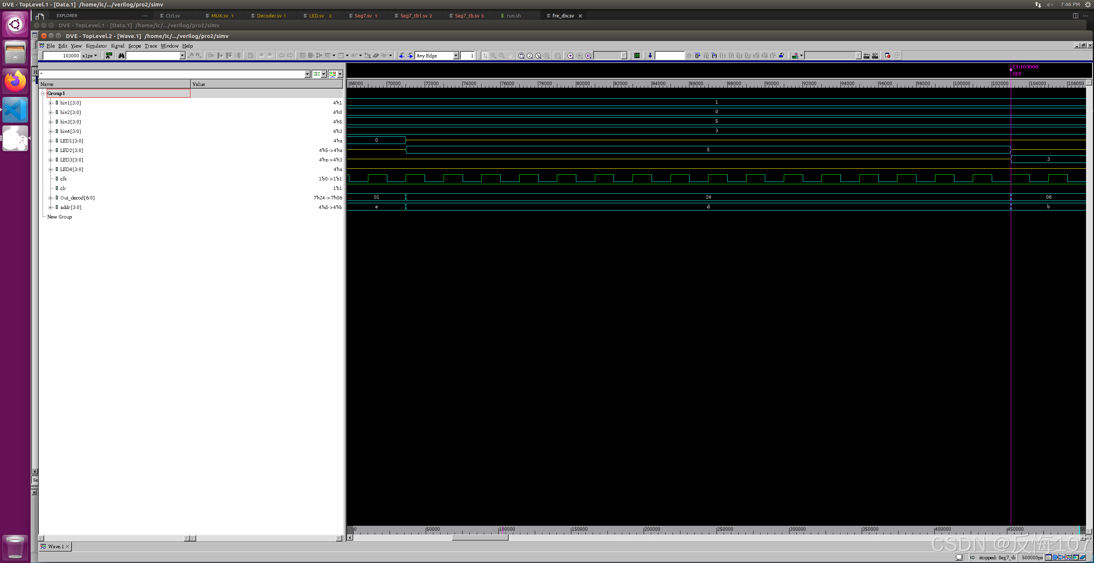Open the Signal menu
This screenshot has height=563, width=1094.
117,46
